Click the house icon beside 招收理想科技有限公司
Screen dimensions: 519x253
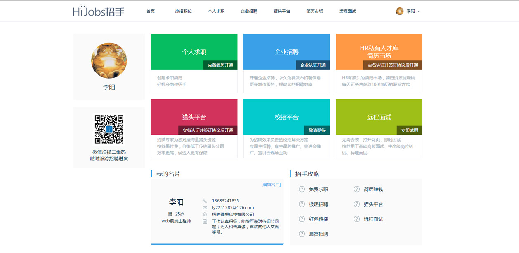[x=205, y=214]
